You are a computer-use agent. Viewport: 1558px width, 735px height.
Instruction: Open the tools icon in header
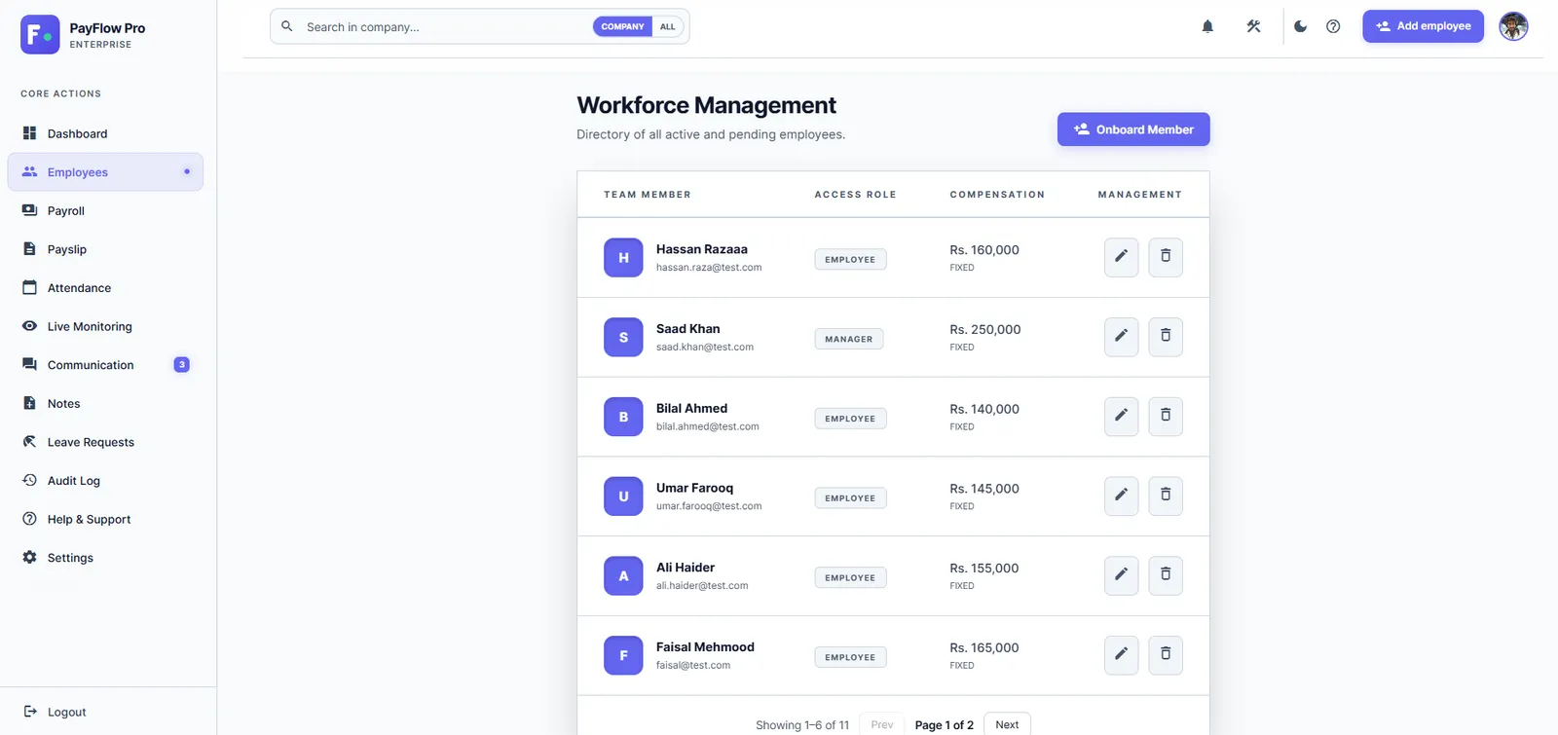tap(1253, 26)
